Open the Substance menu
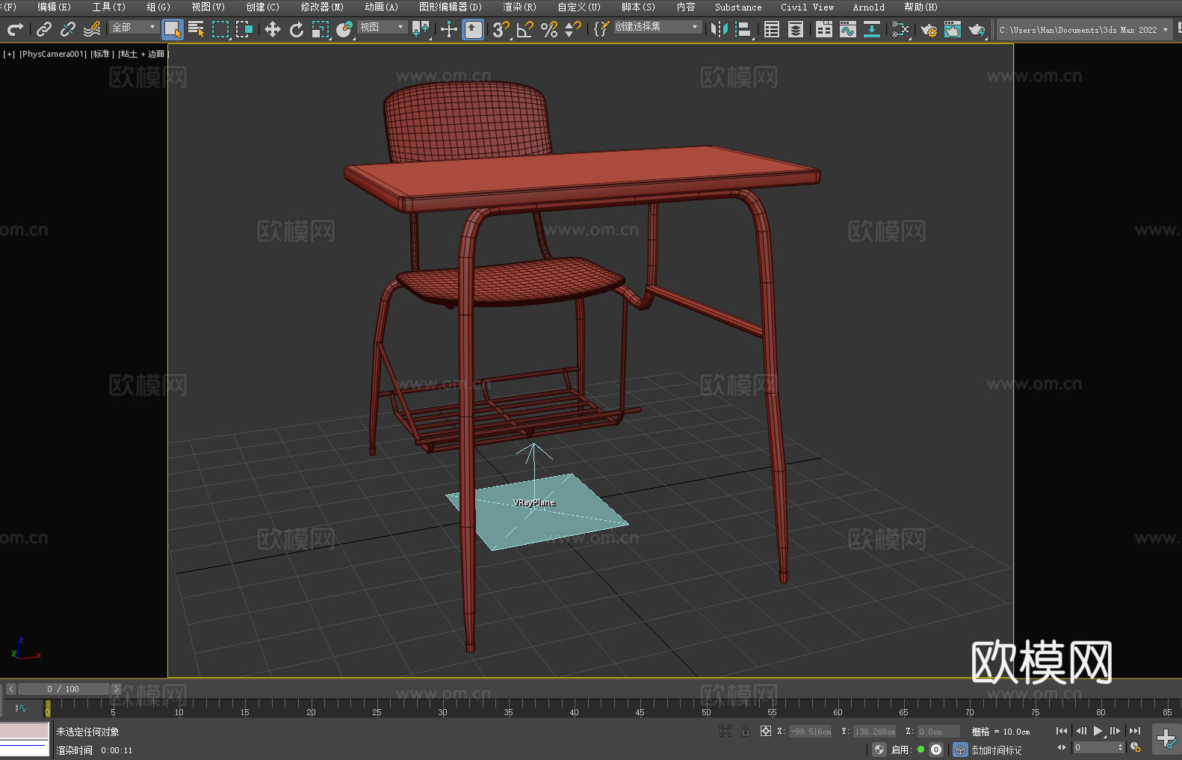This screenshot has width=1182, height=760. pos(738,7)
